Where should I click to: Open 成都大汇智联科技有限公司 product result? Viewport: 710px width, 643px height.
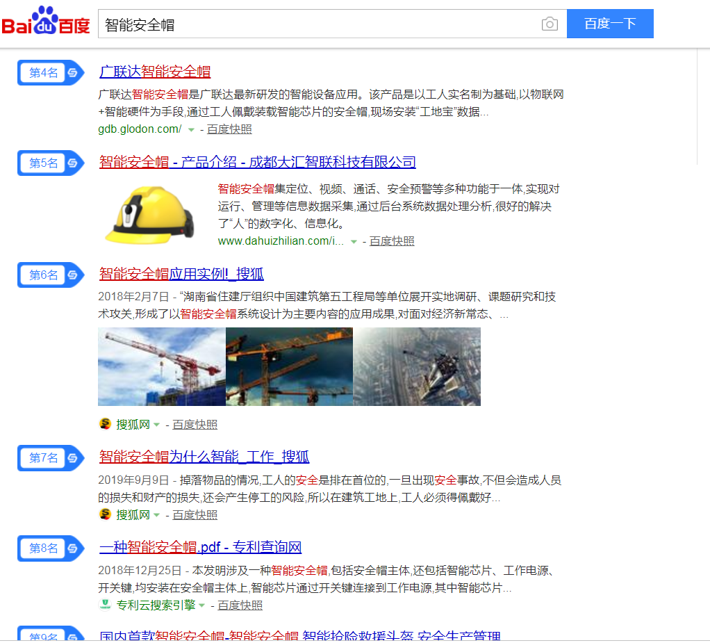pyautogui.click(x=257, y=162)
